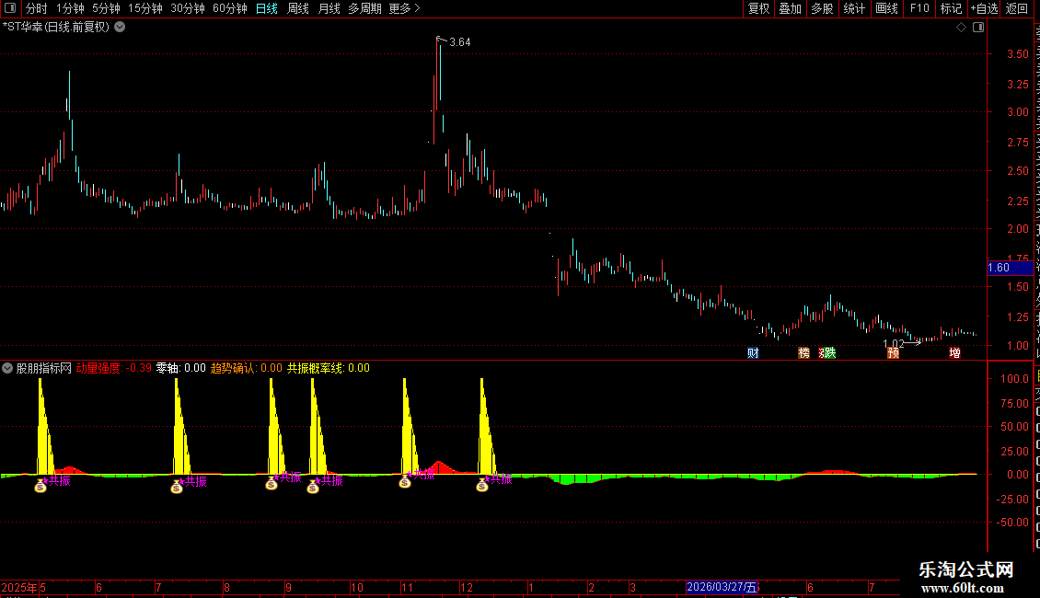Click the 财 financial info marker
The width and height of the screenshot is (1040, 598).
pos(753,352)
